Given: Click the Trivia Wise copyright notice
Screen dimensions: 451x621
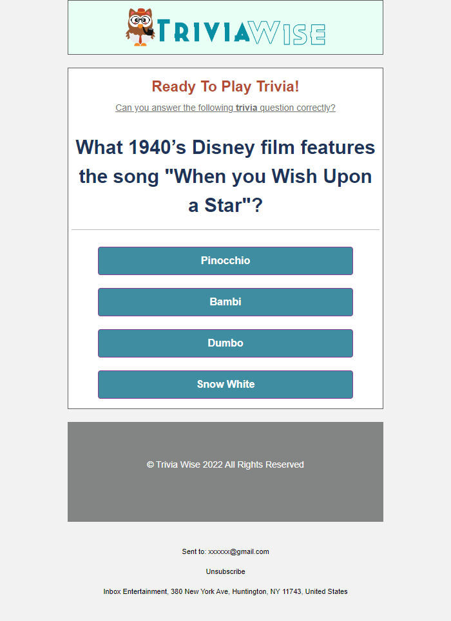Looking at the screenshot, I should pos(225,464).
